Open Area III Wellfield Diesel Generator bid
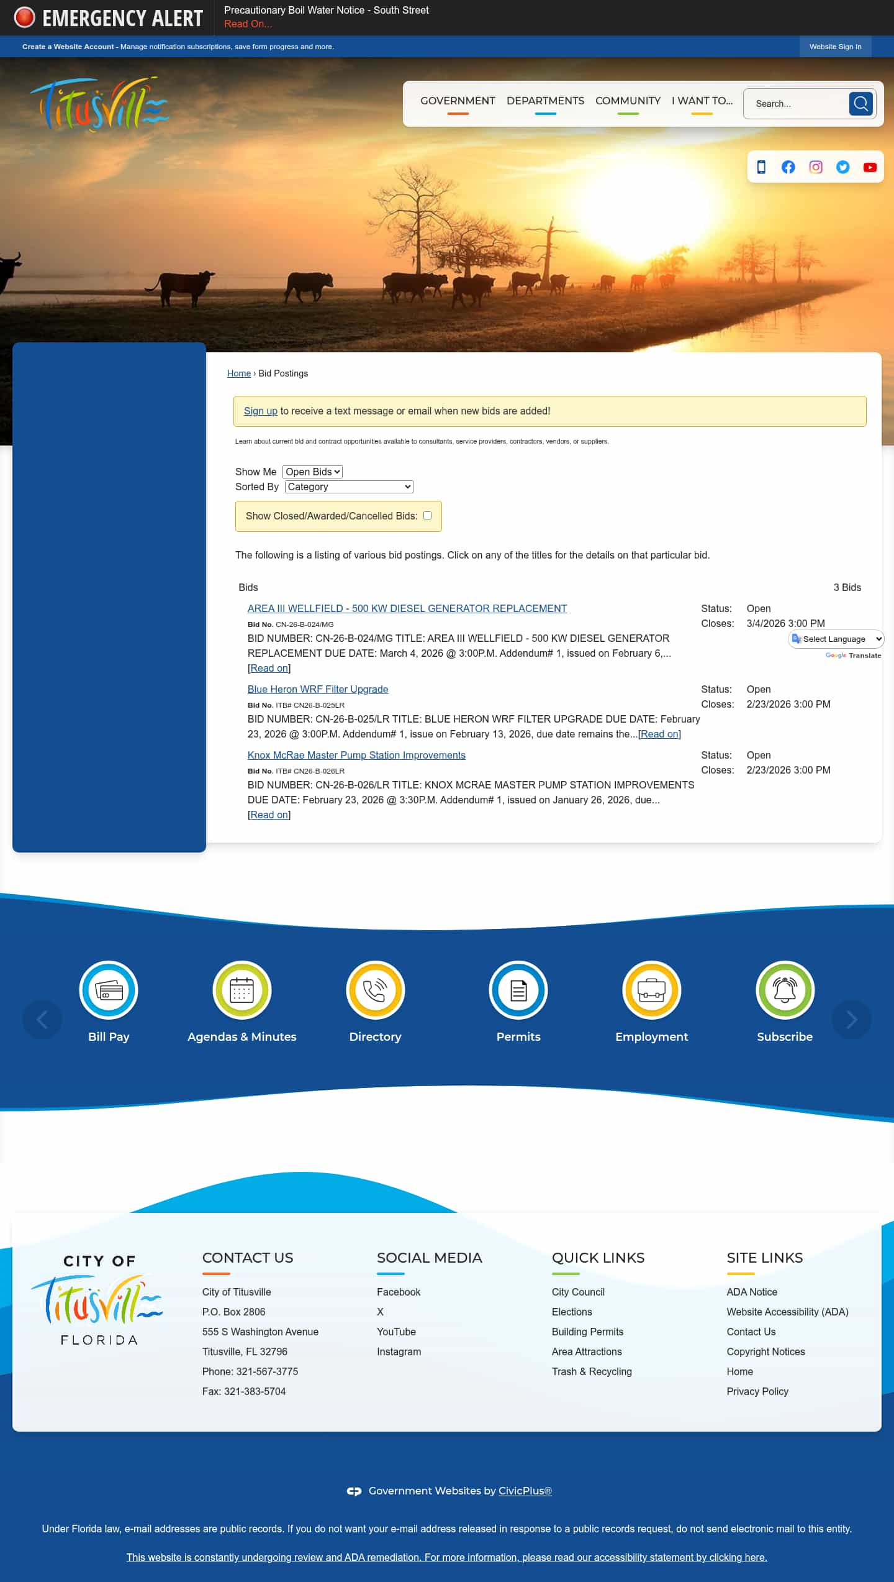The width and height of the screenshot is (894, 1582). (x=407, y=608)
